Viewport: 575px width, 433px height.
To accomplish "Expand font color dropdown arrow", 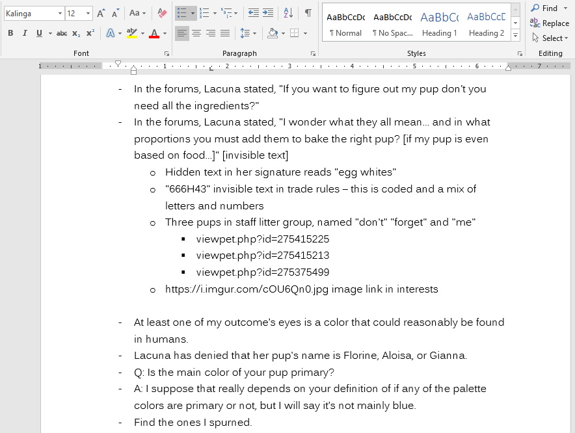I will tap(165, 34).
